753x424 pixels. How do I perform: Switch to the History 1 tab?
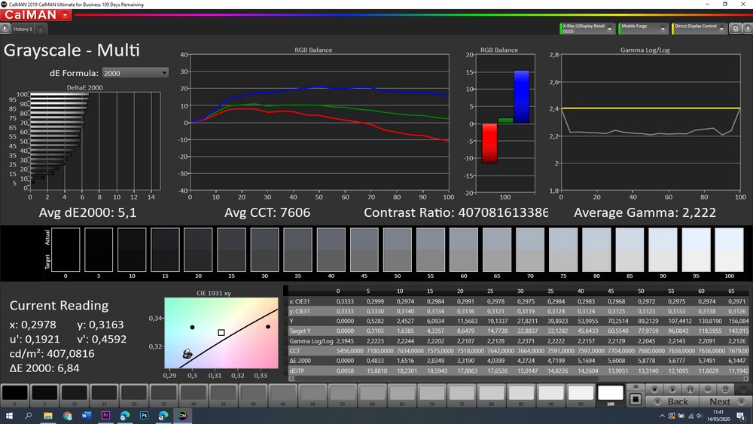coord(23,29)
